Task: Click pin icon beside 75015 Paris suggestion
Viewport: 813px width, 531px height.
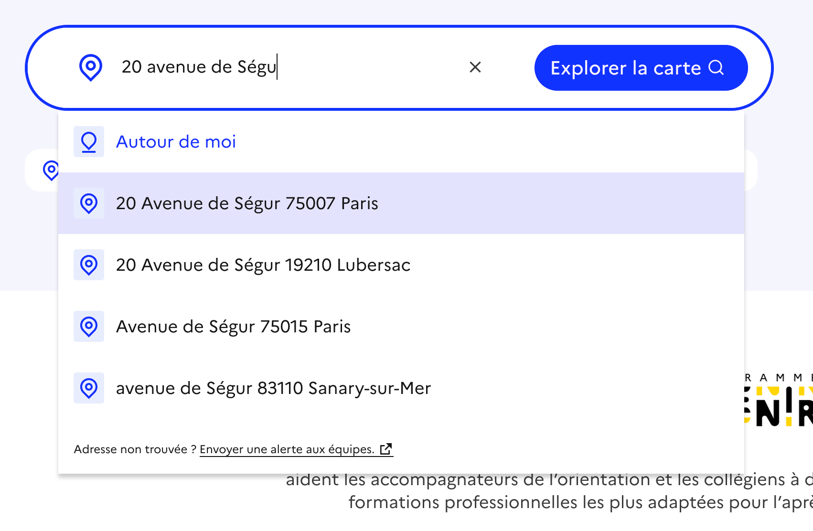Action: pos(89,327)
